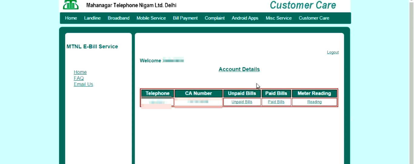Click the Email Us link
Image resolution: width=414 pixels, height=164 pixels.
tap(83, 84)
